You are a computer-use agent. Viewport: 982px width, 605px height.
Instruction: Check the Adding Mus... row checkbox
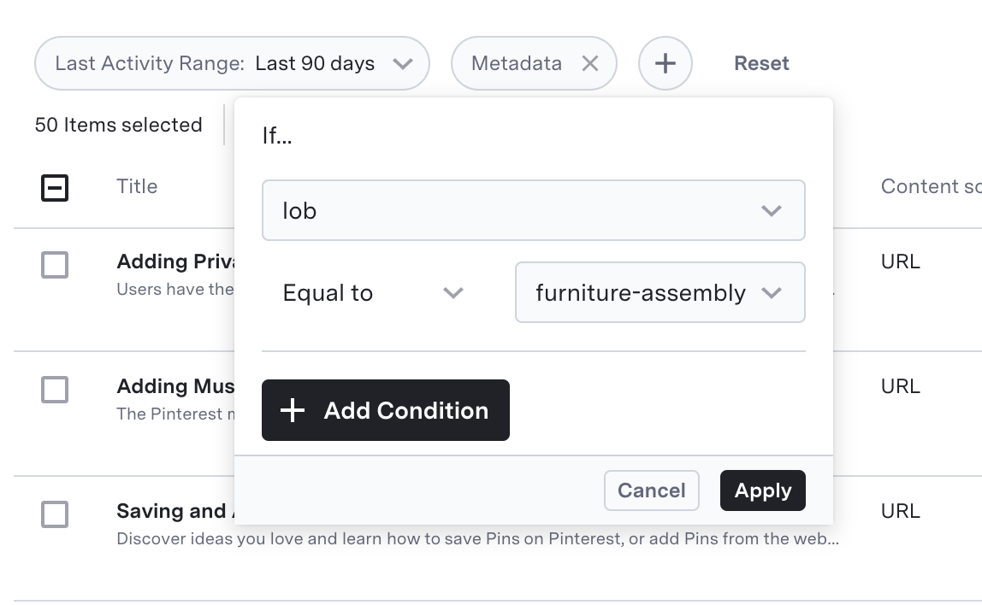click(55, 390)
